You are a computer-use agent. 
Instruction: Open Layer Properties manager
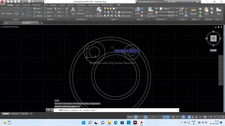(99, 12)
